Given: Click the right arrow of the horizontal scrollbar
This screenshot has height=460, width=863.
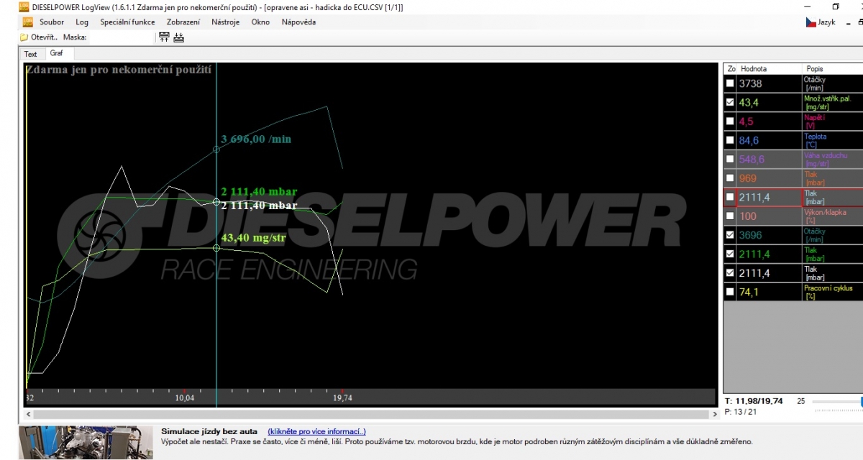Looking at the screenshot, I should click(715, 415).
